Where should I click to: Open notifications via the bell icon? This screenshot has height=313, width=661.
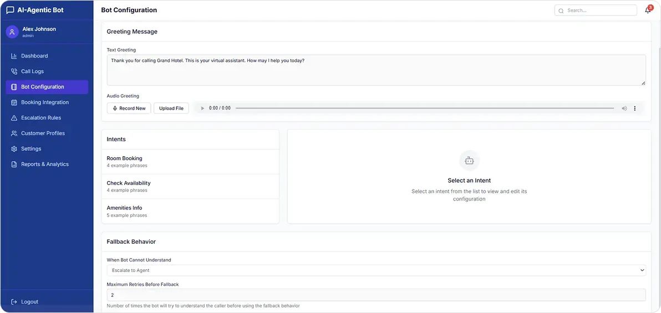[x=648, y=10]
